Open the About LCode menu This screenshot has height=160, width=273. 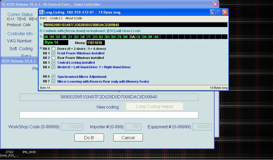(x=74, y=18)
